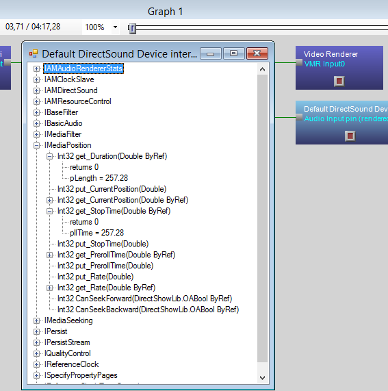Expand the IMediaSeeking interface node
388x391 pixels.
pos(36,320)
